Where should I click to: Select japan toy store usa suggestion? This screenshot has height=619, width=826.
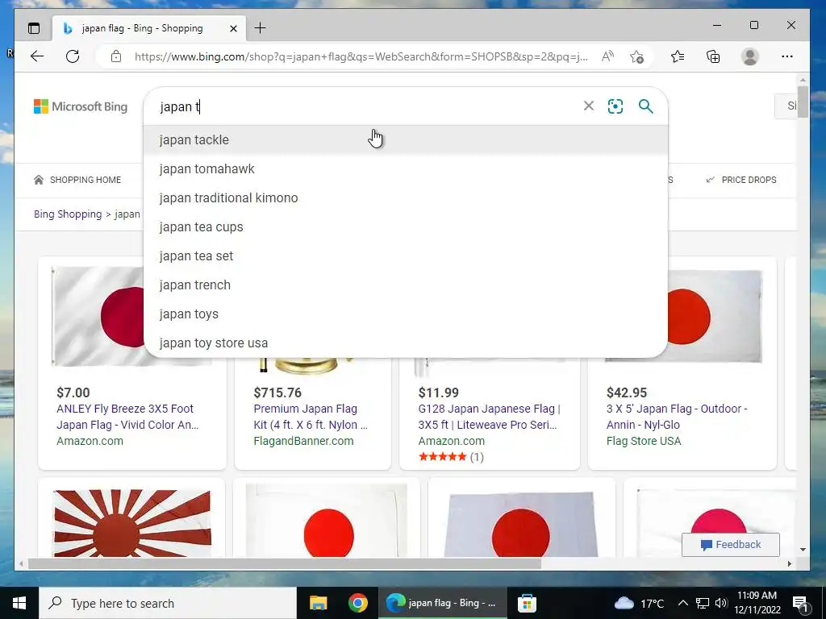tap(406, 343)
